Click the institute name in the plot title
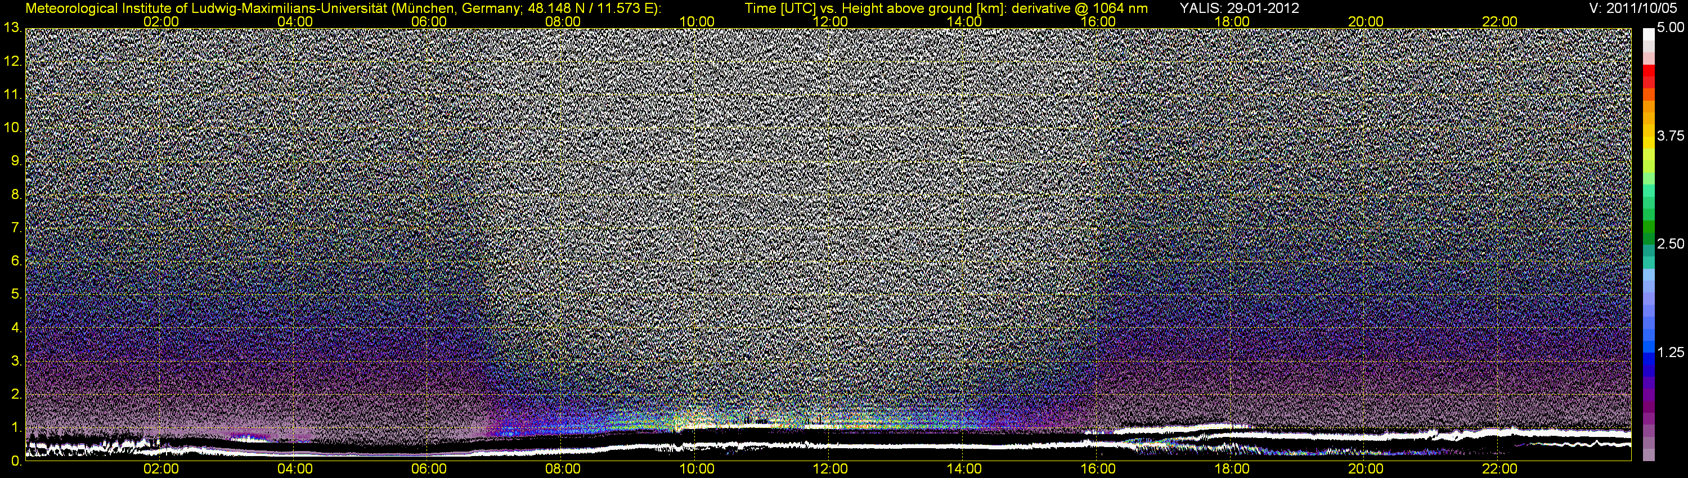 [207, 8]
